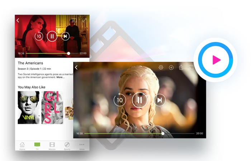Image resolution: width=251 pixels, height=161 pixels.
Task: Click the 16:38 elapsed time in The Americans player
Action: tap(21, 53)
